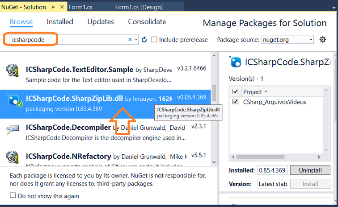Screen dimensions: 338x207
Task: Click the v5.5.1 version label
Action: click(x=199, y=155)
